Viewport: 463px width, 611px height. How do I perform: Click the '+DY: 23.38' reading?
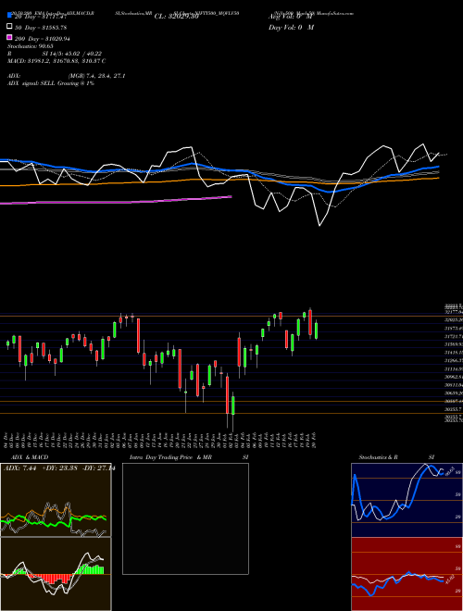(59, 468)
